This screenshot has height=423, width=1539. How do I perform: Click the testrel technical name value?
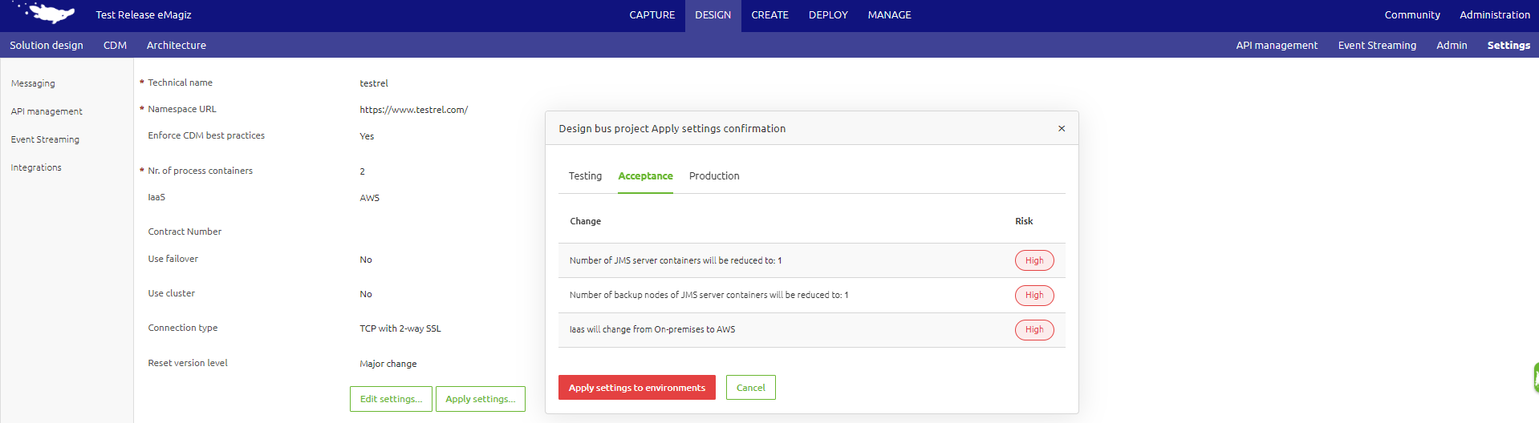coord(374,83)
